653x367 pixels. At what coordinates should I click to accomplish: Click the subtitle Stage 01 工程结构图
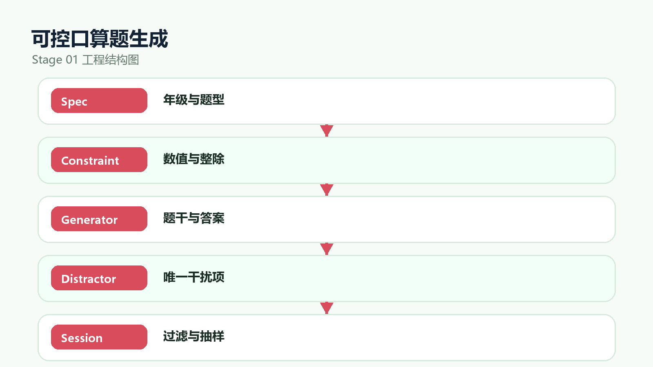pyautogui.click(x=85, y=60)
